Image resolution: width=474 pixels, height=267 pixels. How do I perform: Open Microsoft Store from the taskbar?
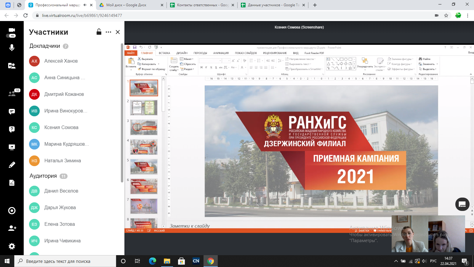[x=181, y=261]
